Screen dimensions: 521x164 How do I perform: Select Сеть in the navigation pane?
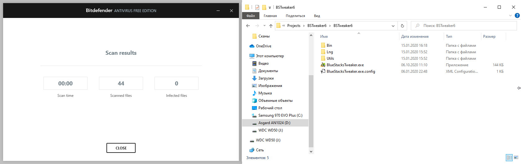[x=260, y=150]
